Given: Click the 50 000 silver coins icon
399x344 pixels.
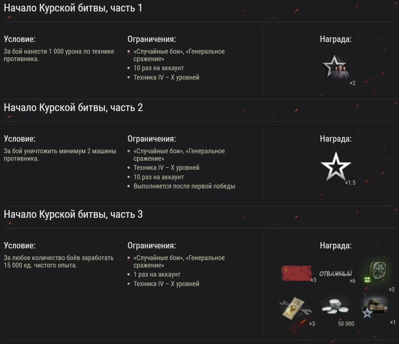Looking at the screenshot, I should pos(335,306).
